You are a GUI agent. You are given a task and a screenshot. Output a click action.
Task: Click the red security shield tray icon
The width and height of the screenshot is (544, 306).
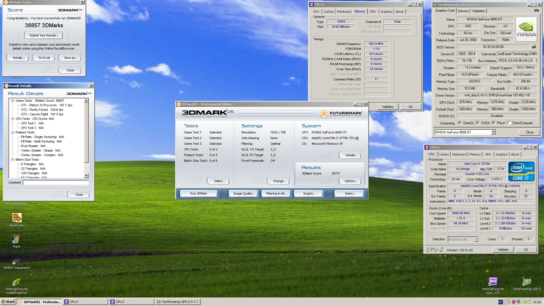point(513,302)
